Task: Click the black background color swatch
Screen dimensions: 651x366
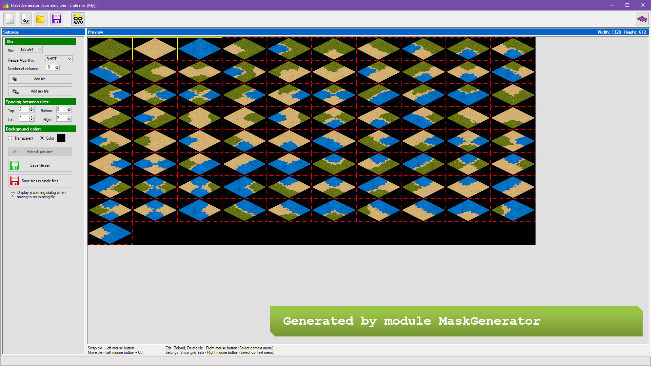Action: point(61,138)
